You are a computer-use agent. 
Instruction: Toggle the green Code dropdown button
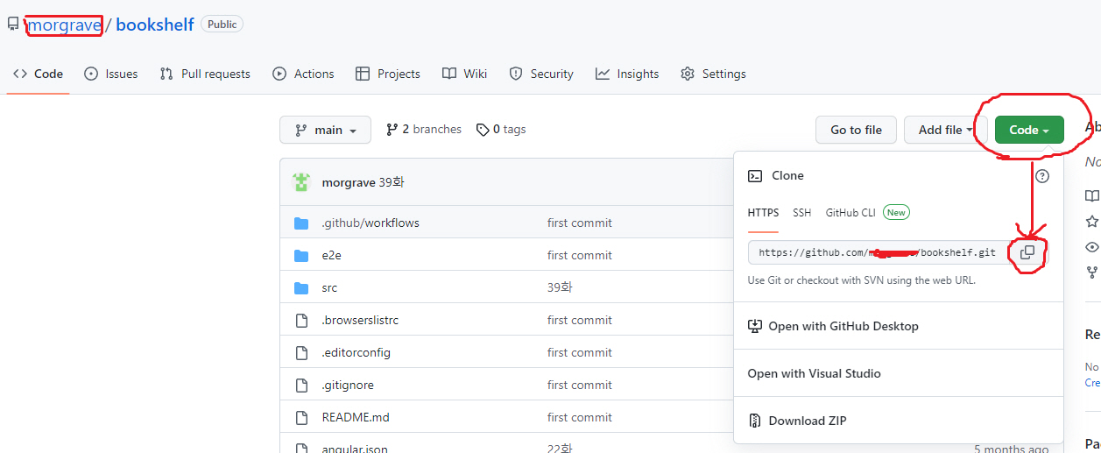1029,130
